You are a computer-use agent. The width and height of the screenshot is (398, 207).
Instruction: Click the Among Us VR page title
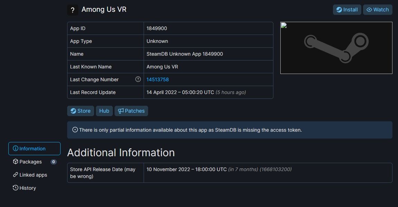(x=104, y=10)
